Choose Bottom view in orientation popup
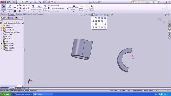This screenshot has height=96, width=171. [96, 24]
